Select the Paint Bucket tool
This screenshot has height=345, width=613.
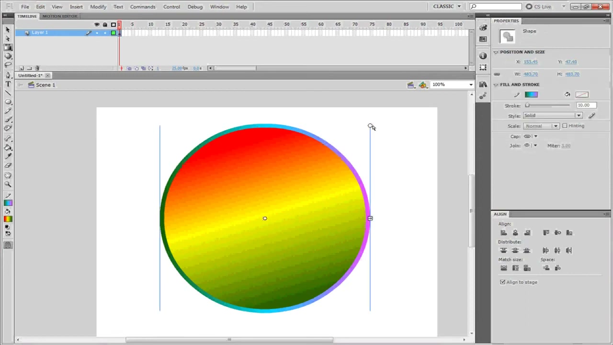pos(8,148)
